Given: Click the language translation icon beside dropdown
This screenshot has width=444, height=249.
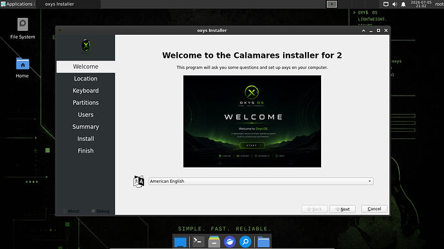Looking at the screenshot, I should [x=138, y=181].
